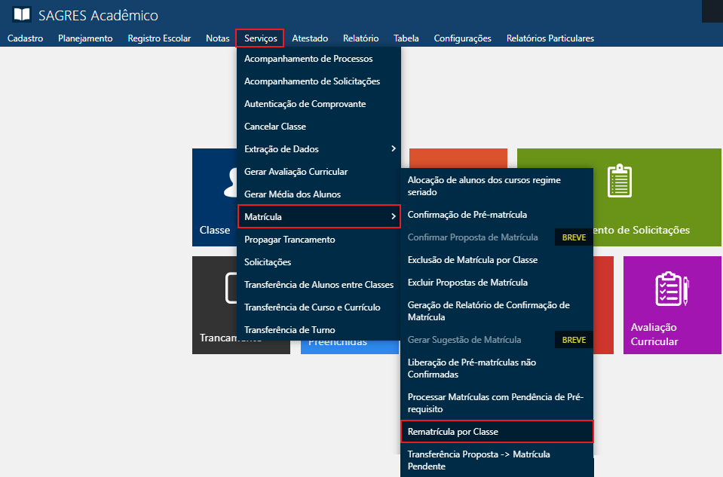Click Liberação de Pré-matrículas não Confirmadas
This screenshot has width=723, height=477.
[473, 367]
